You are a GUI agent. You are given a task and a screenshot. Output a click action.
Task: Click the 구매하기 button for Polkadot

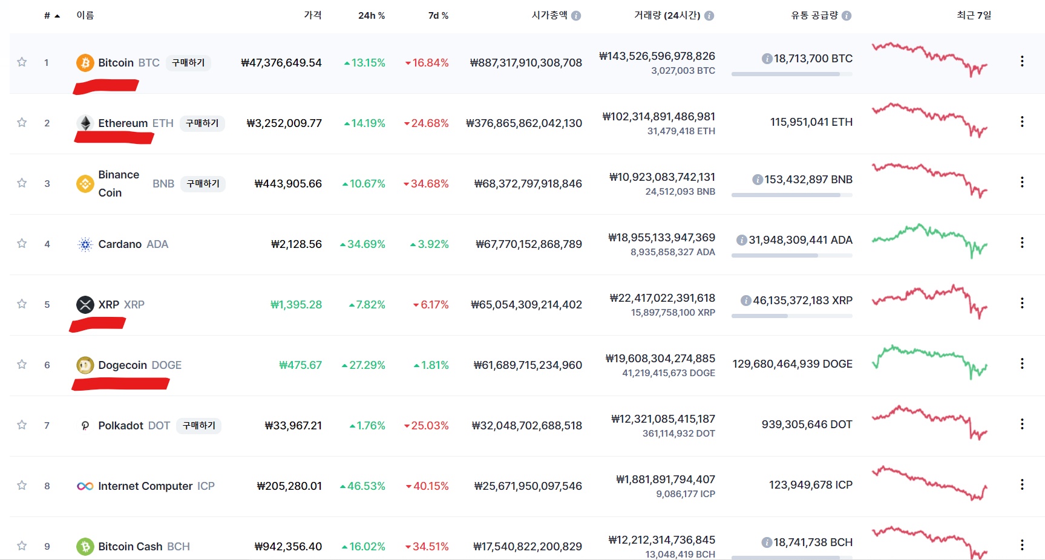(x=199, y=426)
